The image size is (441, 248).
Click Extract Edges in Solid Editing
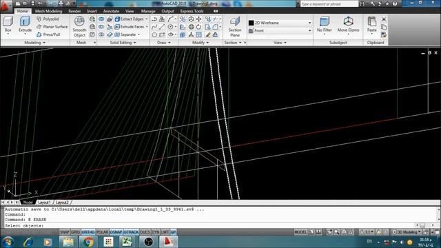(x=129, y=19)
